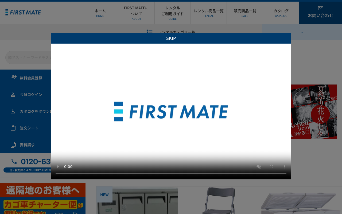
Task: Open the NEW refrigerated counter product
Action: click(x=137, y=200)
